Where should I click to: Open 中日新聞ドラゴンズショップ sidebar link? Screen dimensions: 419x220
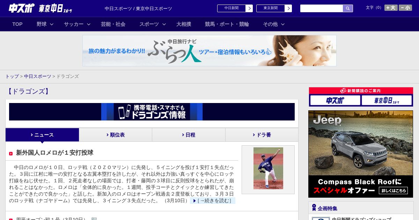click(361, 219)
